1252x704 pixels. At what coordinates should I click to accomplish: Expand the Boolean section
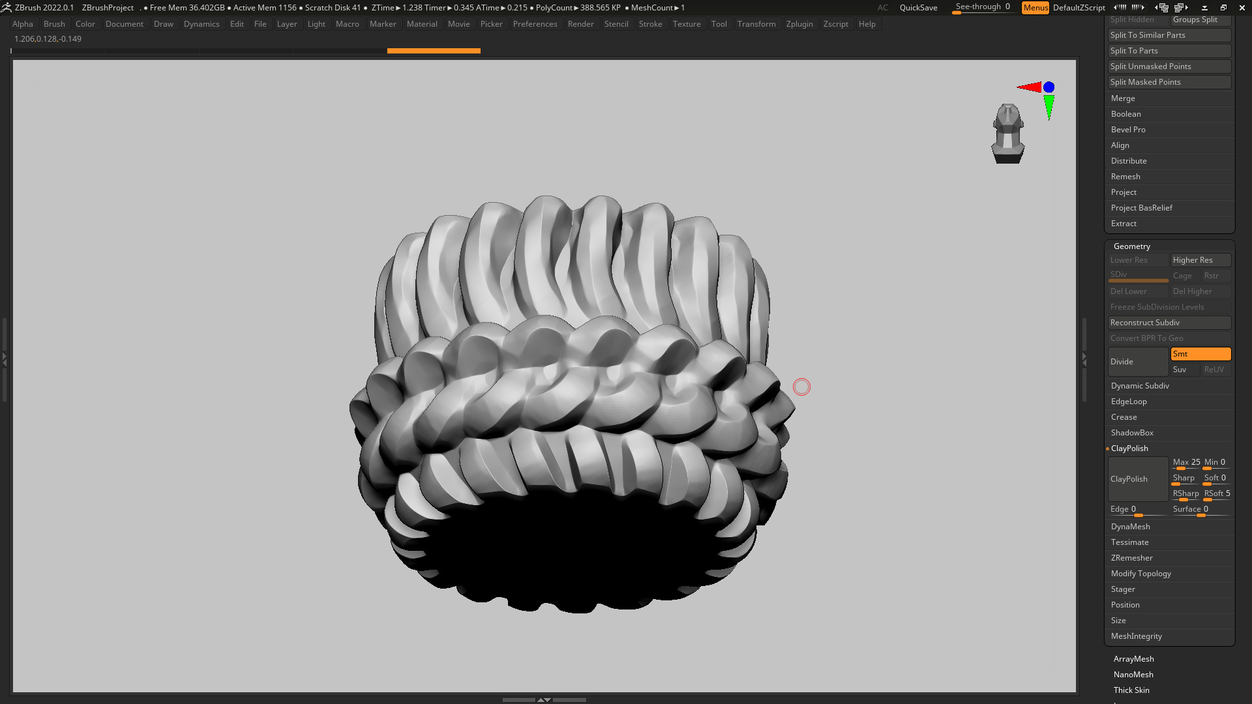click(1125, 114)
